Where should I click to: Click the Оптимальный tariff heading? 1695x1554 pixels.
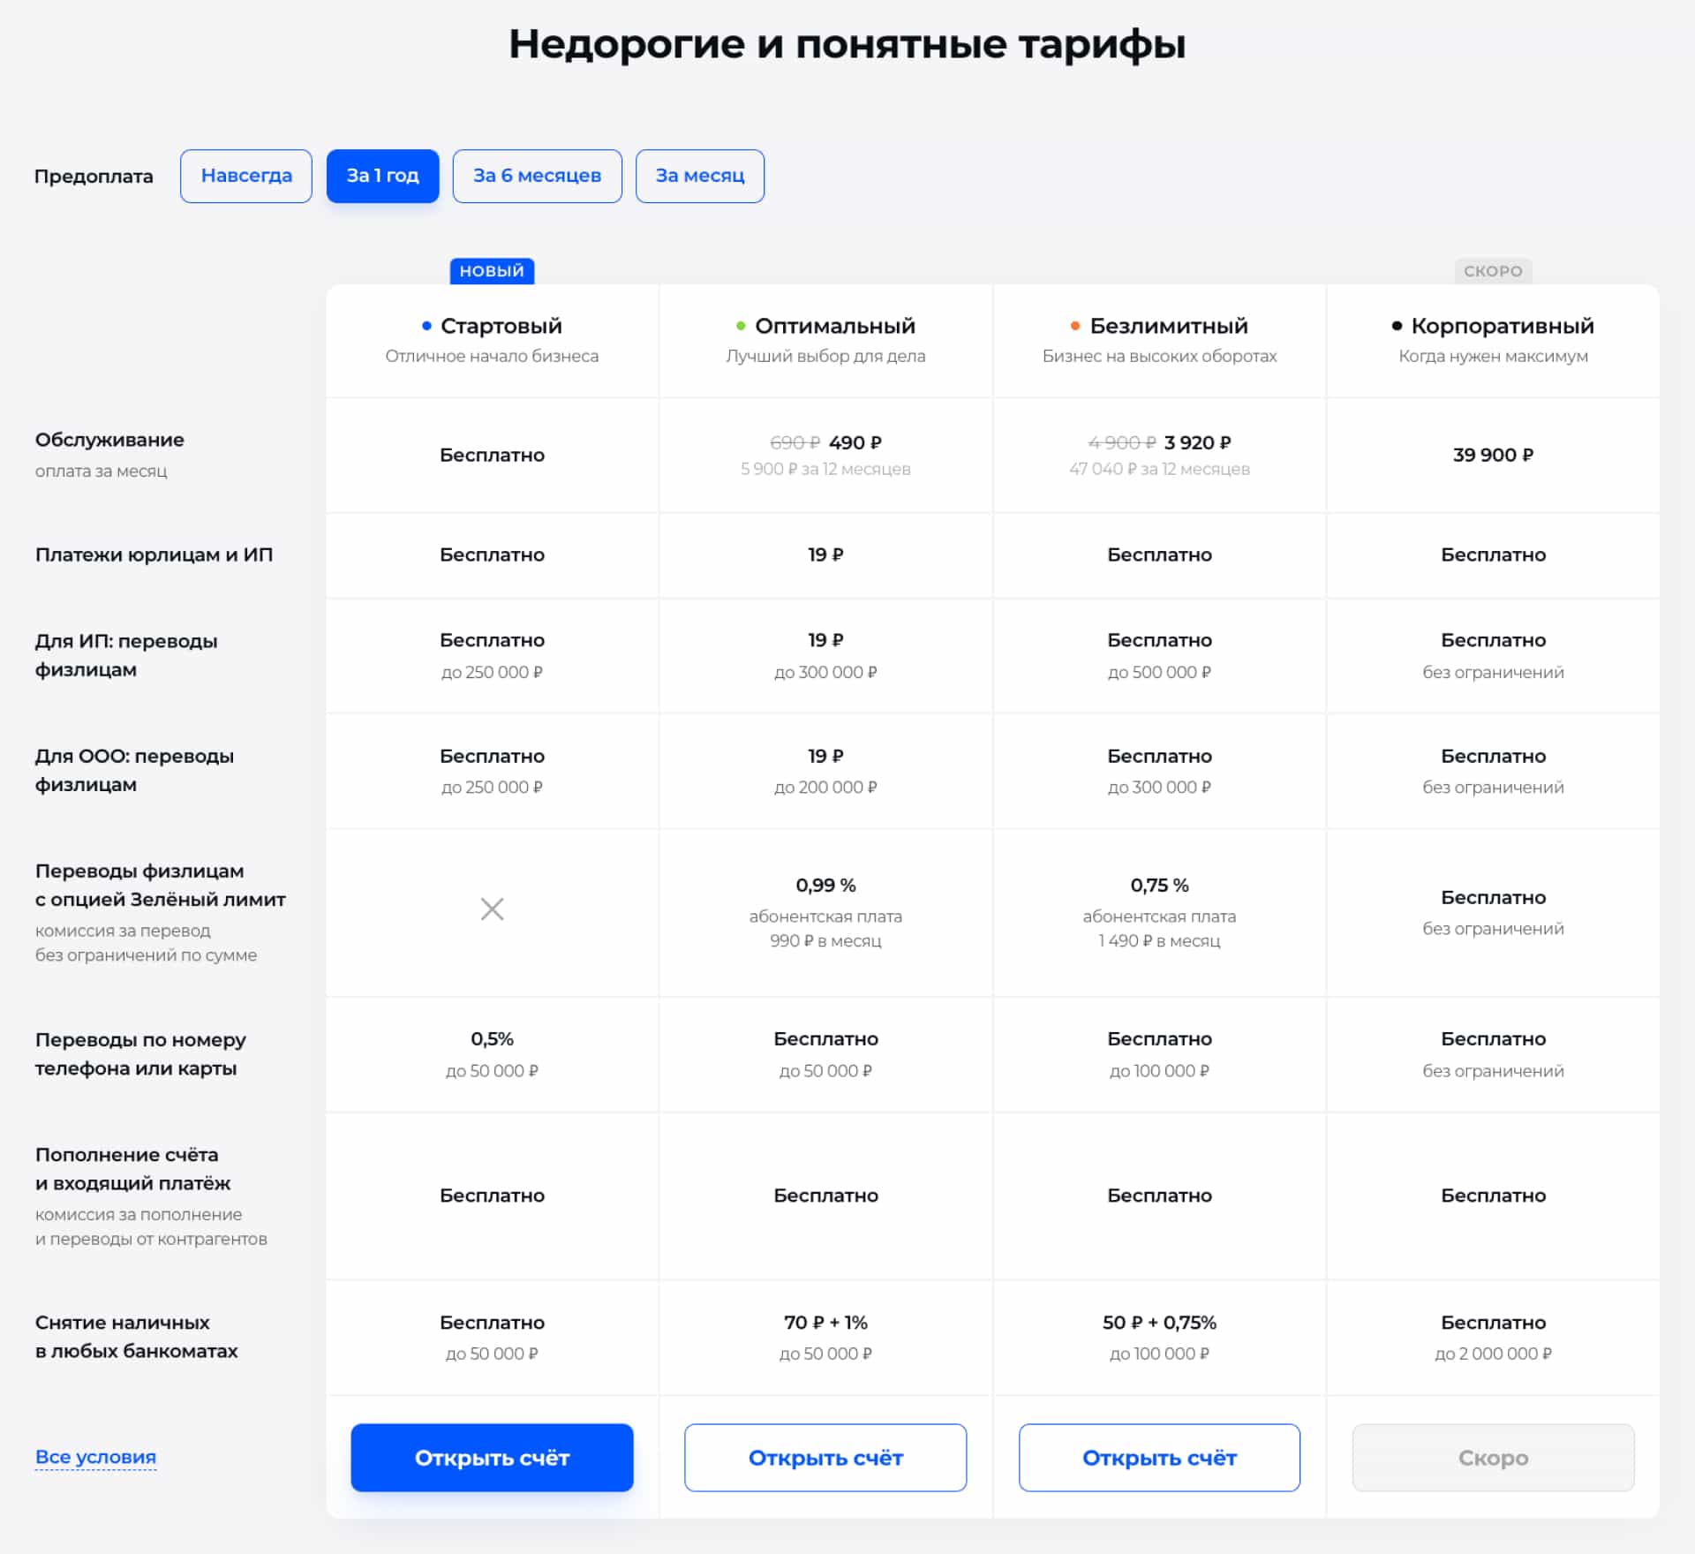[834, 326]
